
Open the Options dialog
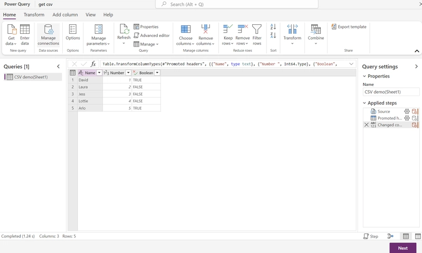(73, 32)
